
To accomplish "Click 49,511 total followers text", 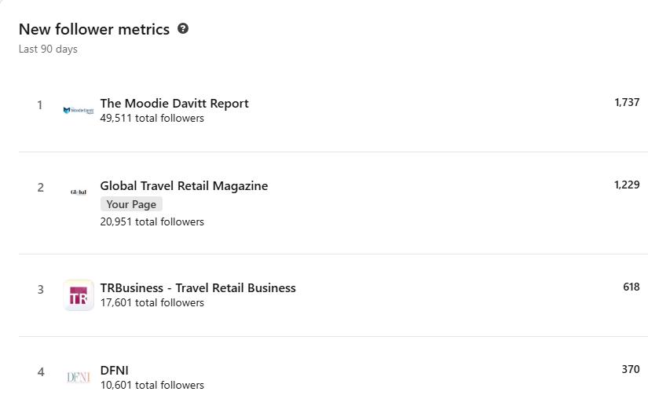I will [152, 119].
